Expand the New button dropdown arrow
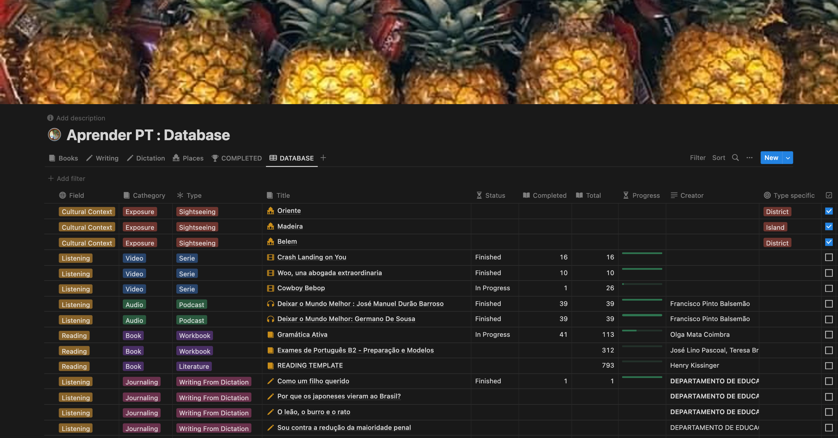 pos(788,158)
